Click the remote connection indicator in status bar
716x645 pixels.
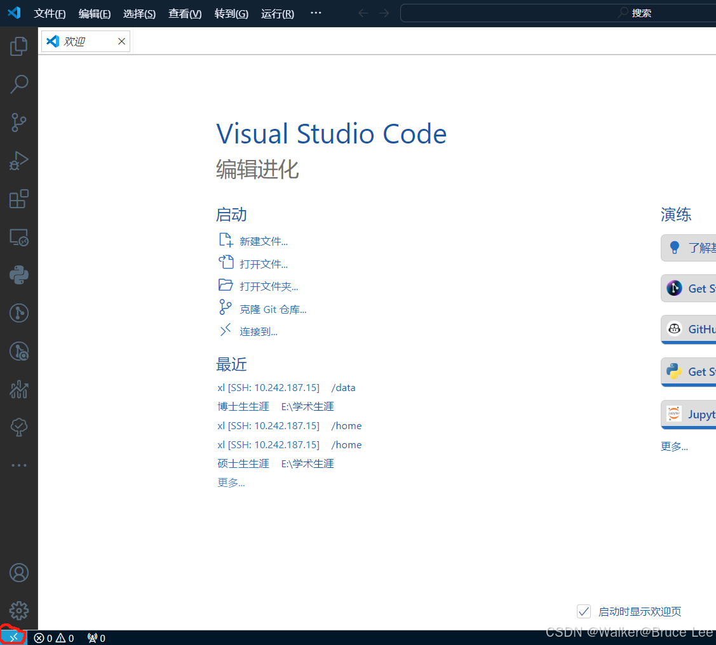point(13,638)
